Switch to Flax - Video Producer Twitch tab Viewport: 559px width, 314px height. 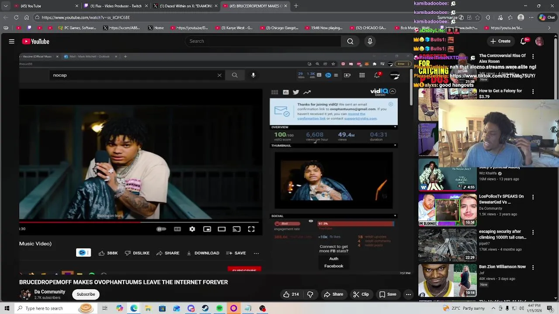(115, 6)
